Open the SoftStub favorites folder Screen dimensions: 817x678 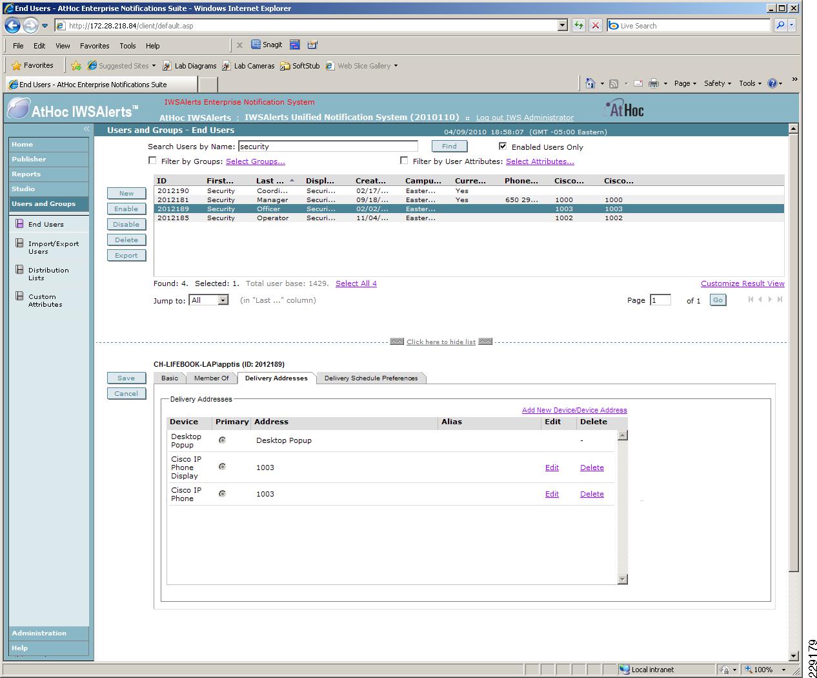click(x=300, y=66)
